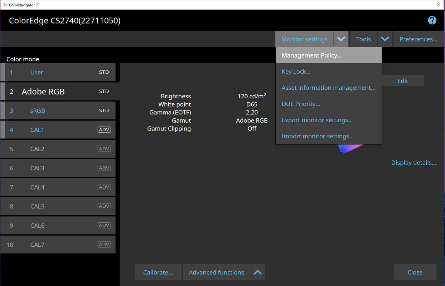This screenshot has height=286, width=445.
Task: Click the 2,20 gamma value
Action: click(252, 112)
